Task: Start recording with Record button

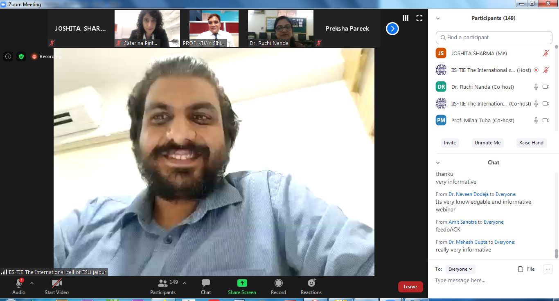Action: click(x=278, y=286)
